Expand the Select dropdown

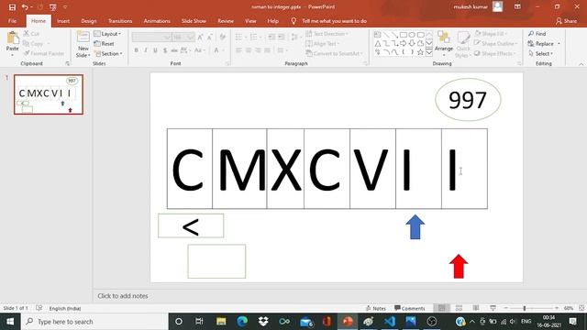pyautogui.click(x=541, y=53)
